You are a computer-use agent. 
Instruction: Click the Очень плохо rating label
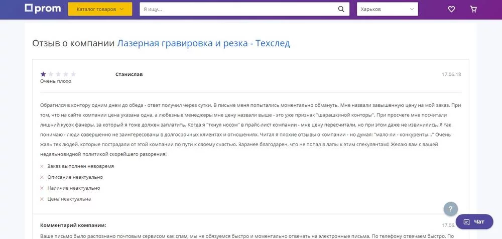(56, 81)
